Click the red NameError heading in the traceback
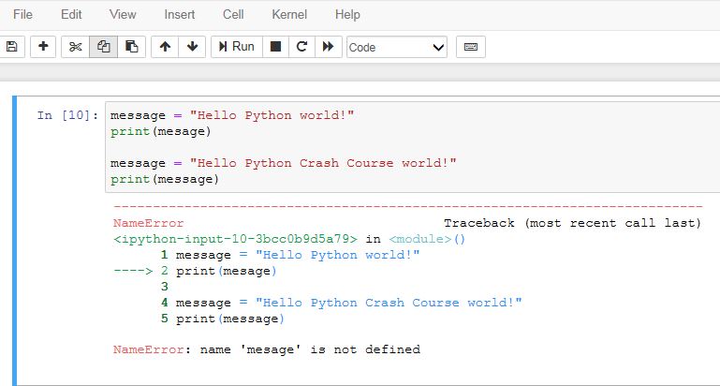The height and width of the screenshot is (386, 720). (148, 223)
